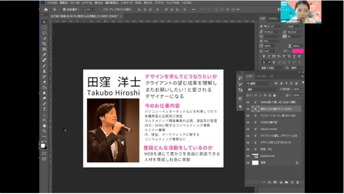Click the pink text color swatch
Viewport: 344px width, 194px height.
297,50
